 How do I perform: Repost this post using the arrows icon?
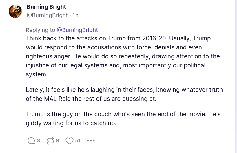click(x=50, y=141)
